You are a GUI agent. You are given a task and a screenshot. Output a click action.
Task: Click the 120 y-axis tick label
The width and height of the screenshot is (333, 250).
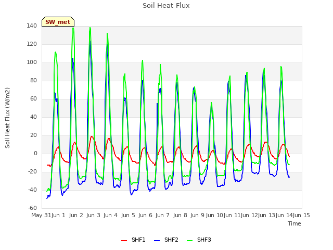point(32,44)
